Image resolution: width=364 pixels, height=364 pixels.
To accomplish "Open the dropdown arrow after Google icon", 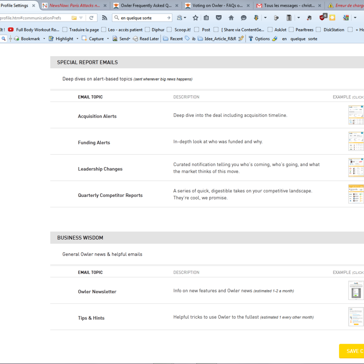I will tap(355, 18).
